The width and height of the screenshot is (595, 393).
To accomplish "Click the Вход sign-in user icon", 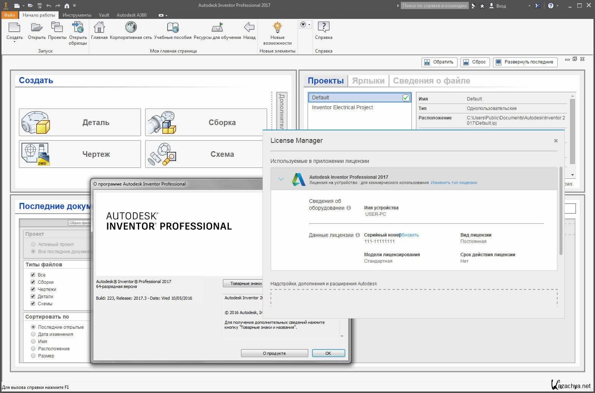I will (x=491, y=6).
